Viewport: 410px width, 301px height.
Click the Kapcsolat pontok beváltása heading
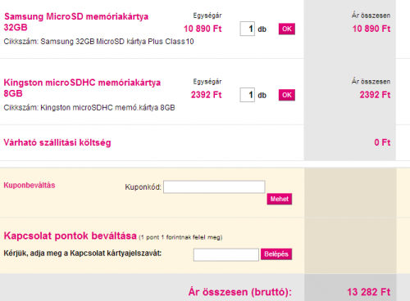point(70,236)
